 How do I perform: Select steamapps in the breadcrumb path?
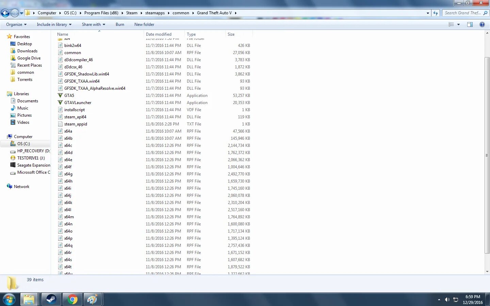click(x=155, y=13)
